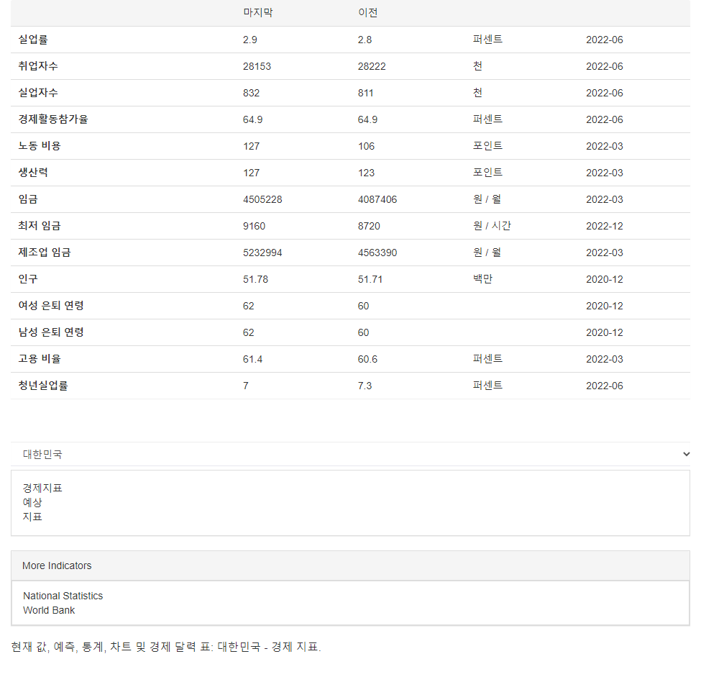Click the value 4087406 in 임금 row

point(377,199)
